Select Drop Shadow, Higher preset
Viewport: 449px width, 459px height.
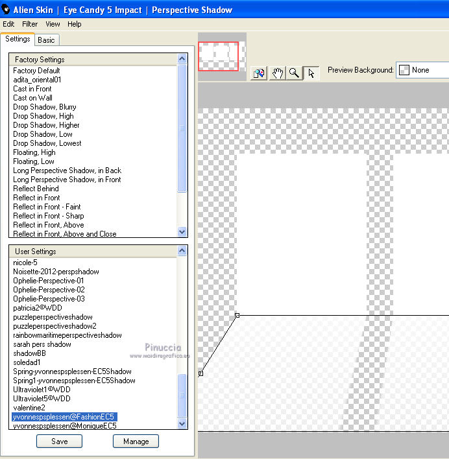[46, 125]
